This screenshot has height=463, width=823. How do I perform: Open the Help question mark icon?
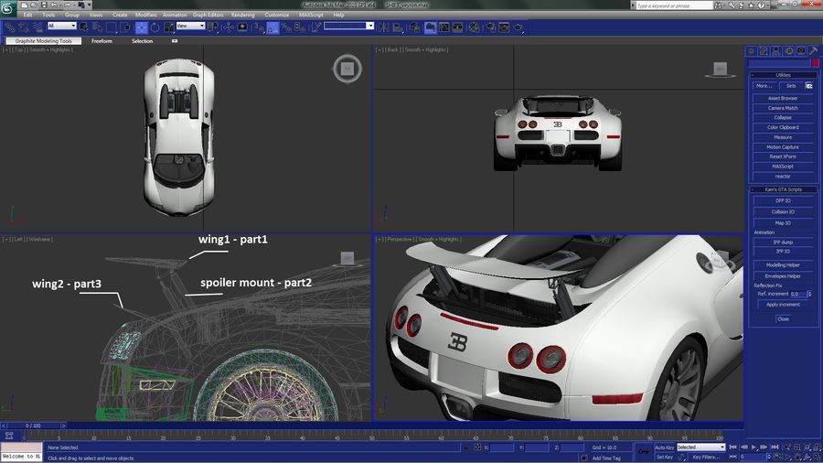tap(761, 5)
